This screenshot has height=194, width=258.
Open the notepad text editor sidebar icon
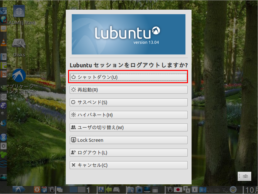pyautogui.click(x=3, y=97)
